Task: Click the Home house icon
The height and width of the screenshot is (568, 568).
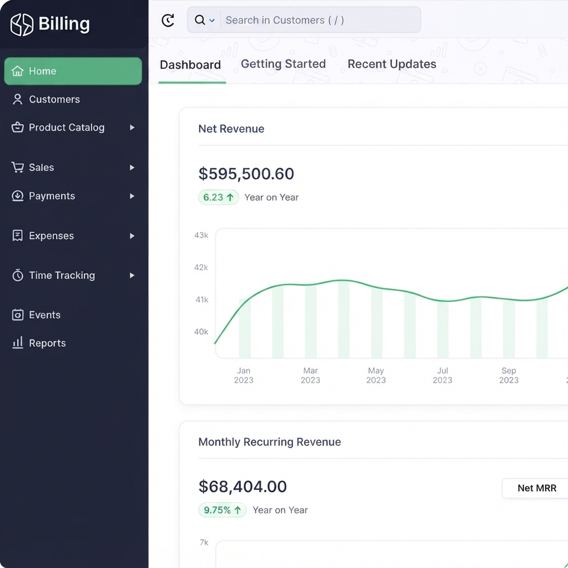Action: click(x=17, y=71)
